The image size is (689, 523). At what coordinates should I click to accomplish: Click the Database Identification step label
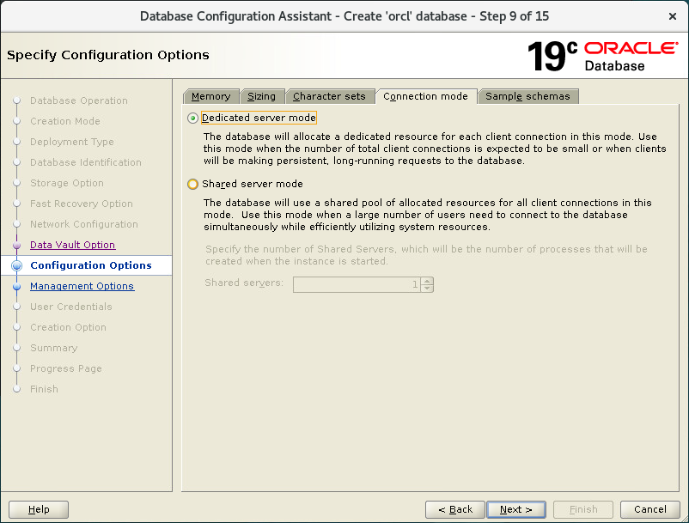[x=86, y=162]
